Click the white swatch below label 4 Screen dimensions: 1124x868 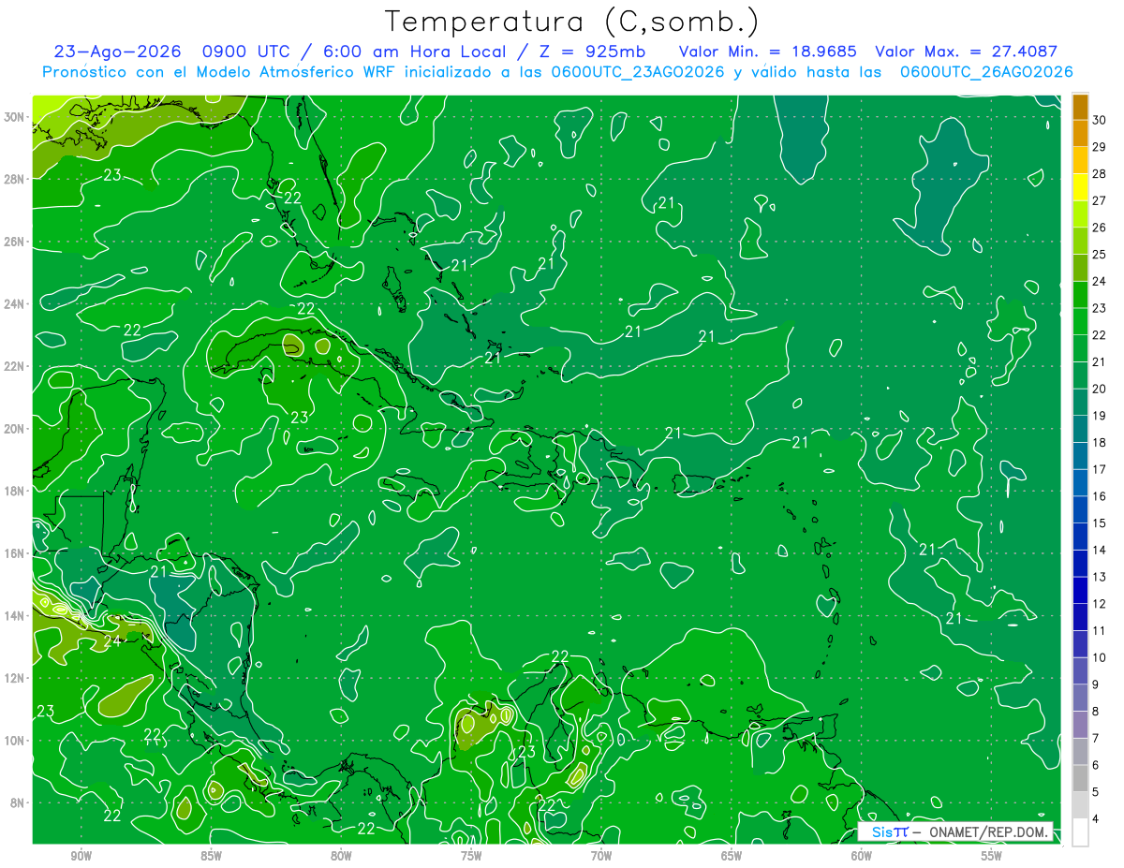tap(1080, 831)
